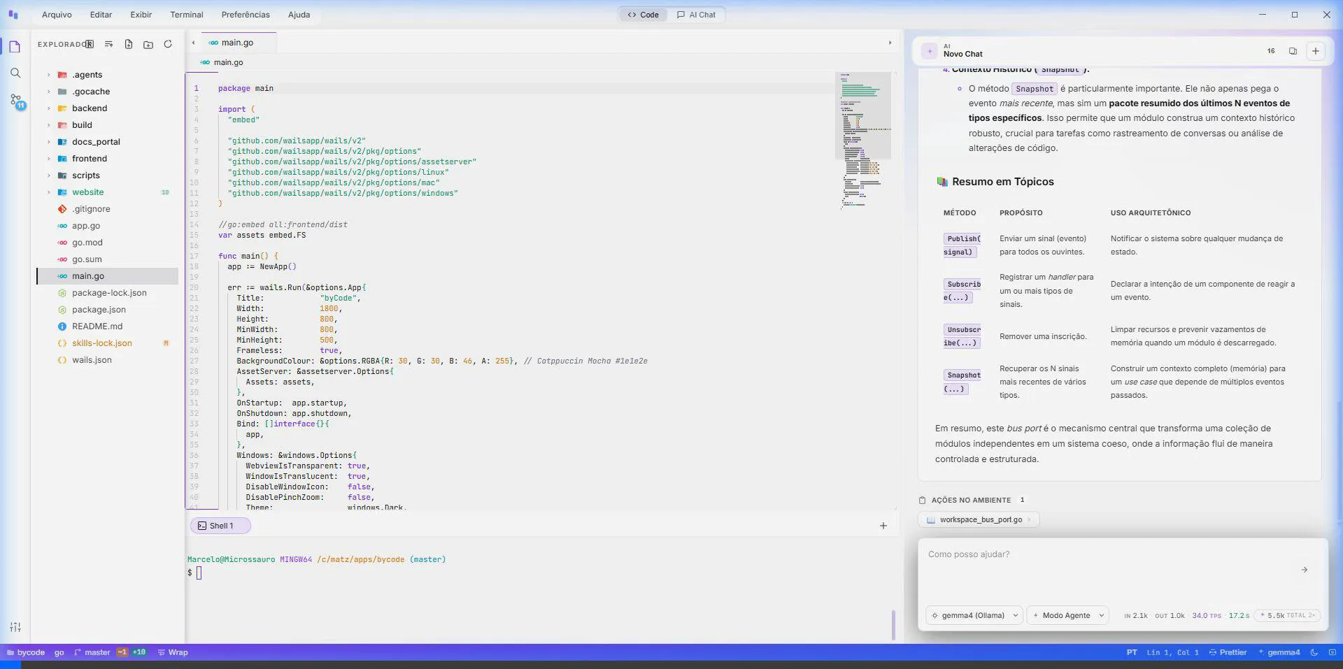Expand the backend folder
This screenshot has height=669, width=1343.
point(89,108)
